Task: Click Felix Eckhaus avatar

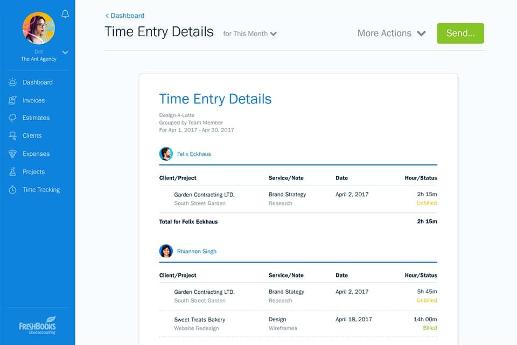Action: (166, 154)
